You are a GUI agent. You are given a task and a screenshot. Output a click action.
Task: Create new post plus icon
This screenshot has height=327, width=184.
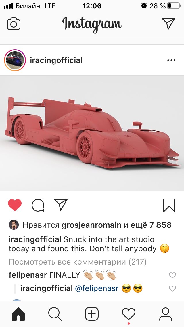[92, 314]
